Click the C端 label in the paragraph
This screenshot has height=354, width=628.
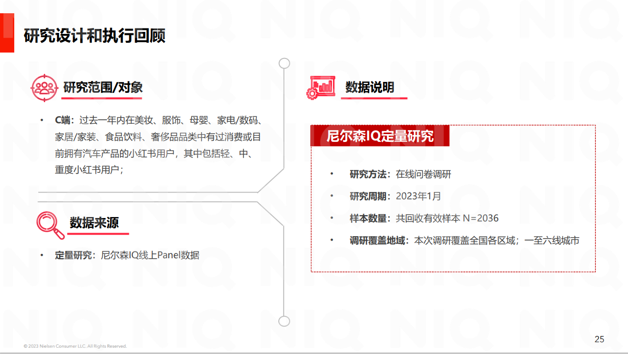pos(63,120)
